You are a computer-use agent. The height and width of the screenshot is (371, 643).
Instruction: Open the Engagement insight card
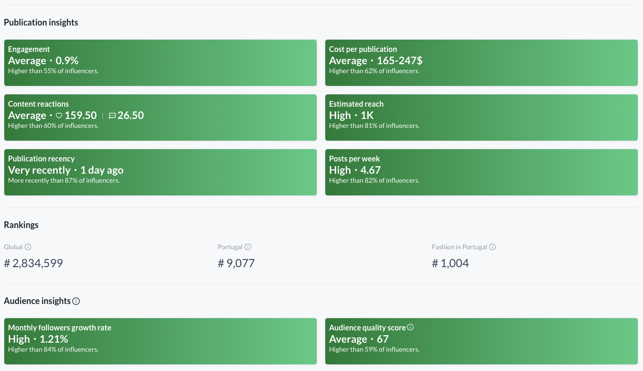[161, 63]
